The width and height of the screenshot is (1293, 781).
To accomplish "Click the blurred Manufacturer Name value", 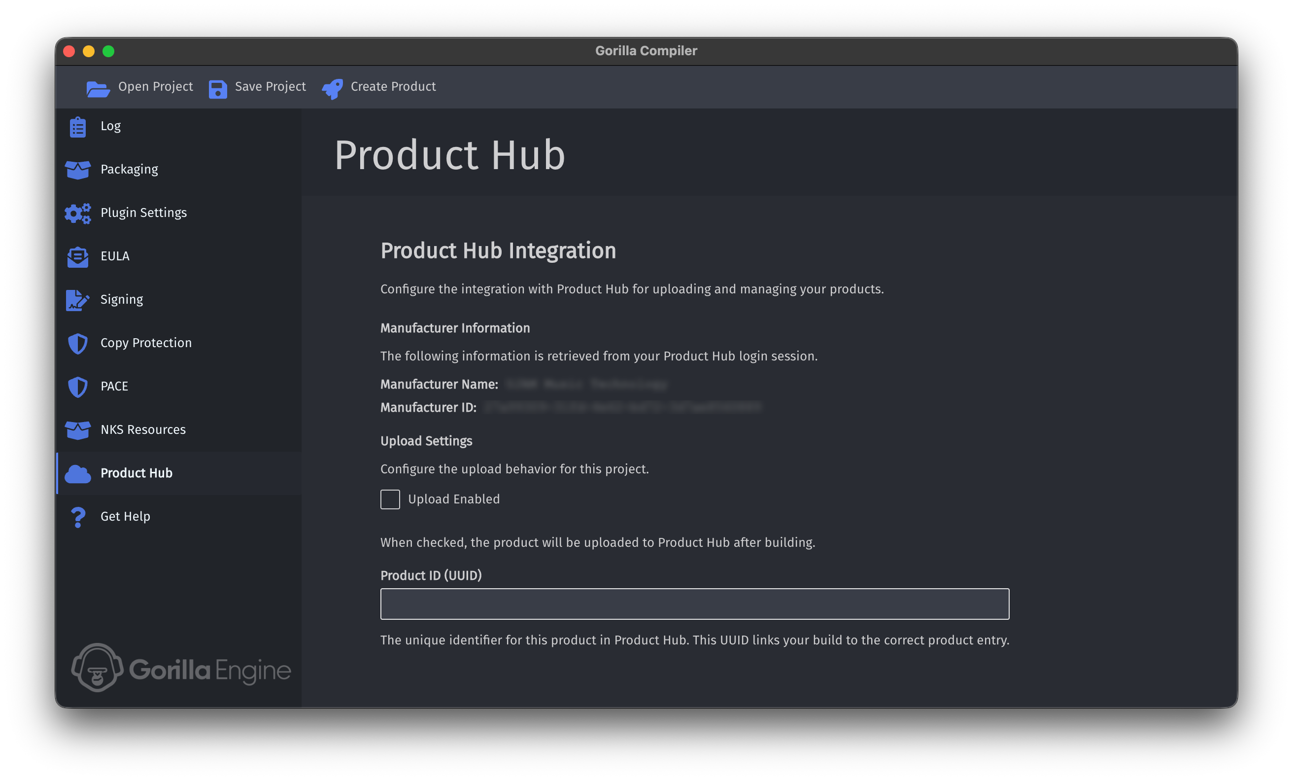I will [586, 385].
